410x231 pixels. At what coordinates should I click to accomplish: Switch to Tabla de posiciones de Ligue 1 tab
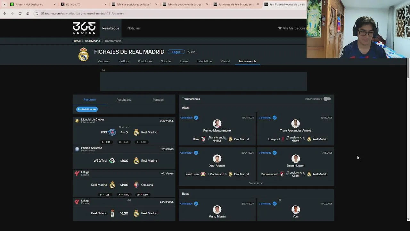tap(134, 4)
